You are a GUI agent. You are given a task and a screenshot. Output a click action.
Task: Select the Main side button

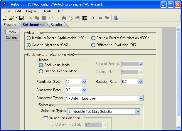click(12, 32)
